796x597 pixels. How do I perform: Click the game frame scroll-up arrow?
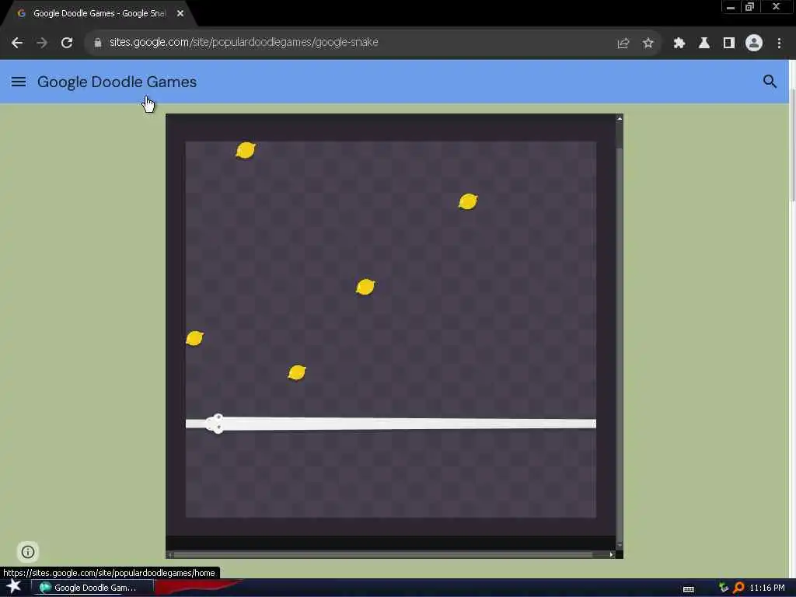620,118
